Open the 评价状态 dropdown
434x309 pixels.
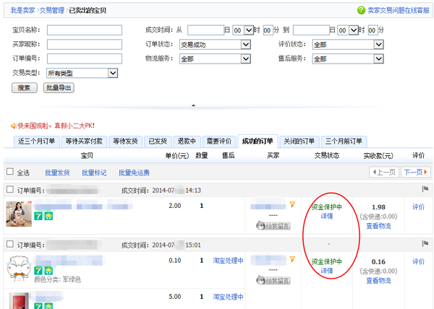point(348,45)
